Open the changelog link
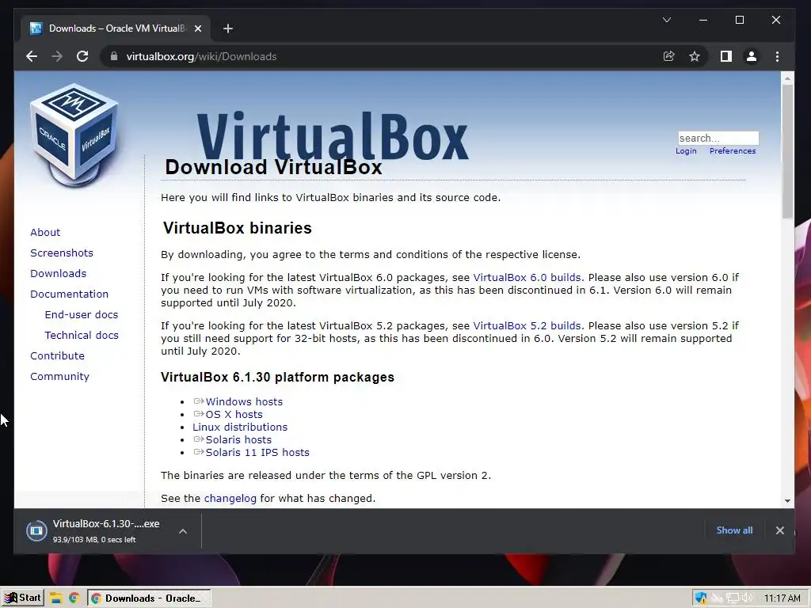 point(230,499)
